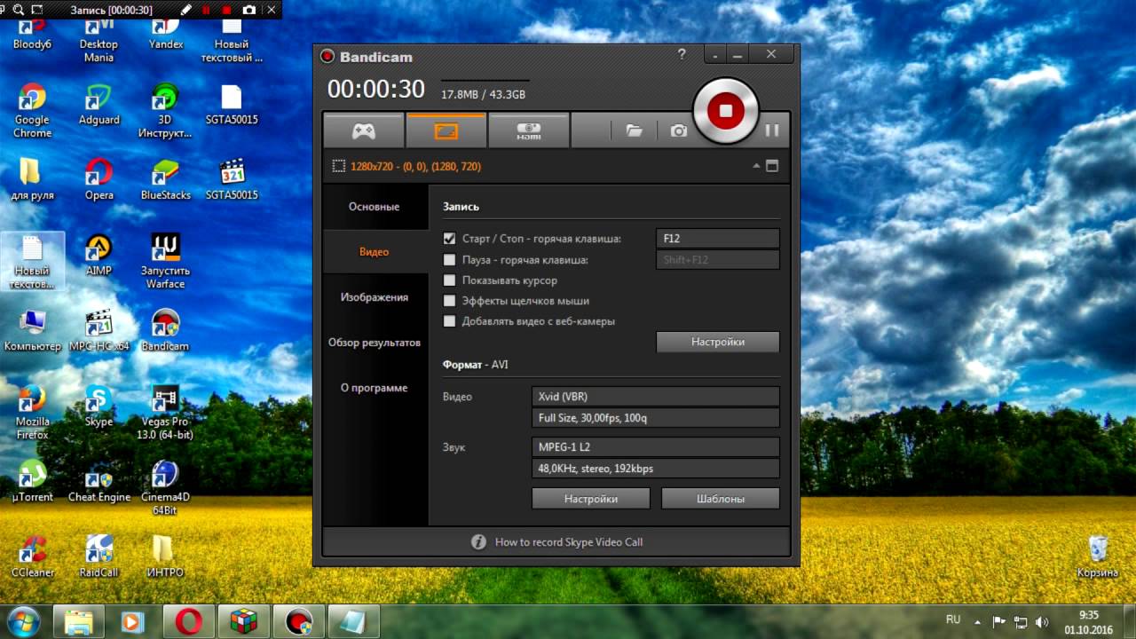Image resolution: width=1136 pixels, height=639 pixels.
Task: Click the F12 hotkey input field
Action: [717, 239]
